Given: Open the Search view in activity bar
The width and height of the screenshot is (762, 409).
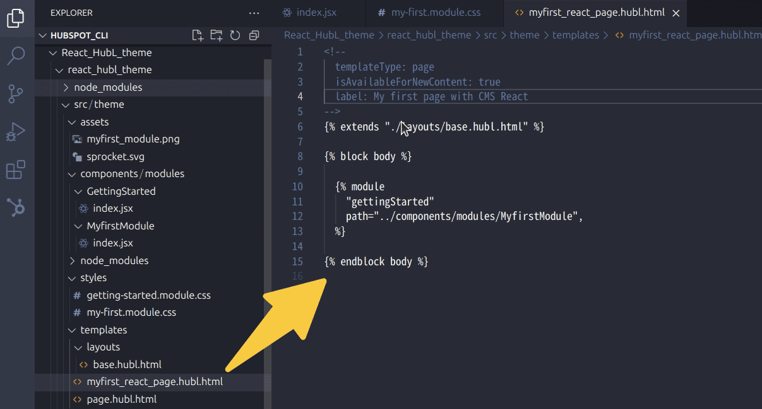Looking at the screenshot, I should click(x=17, y=55).
